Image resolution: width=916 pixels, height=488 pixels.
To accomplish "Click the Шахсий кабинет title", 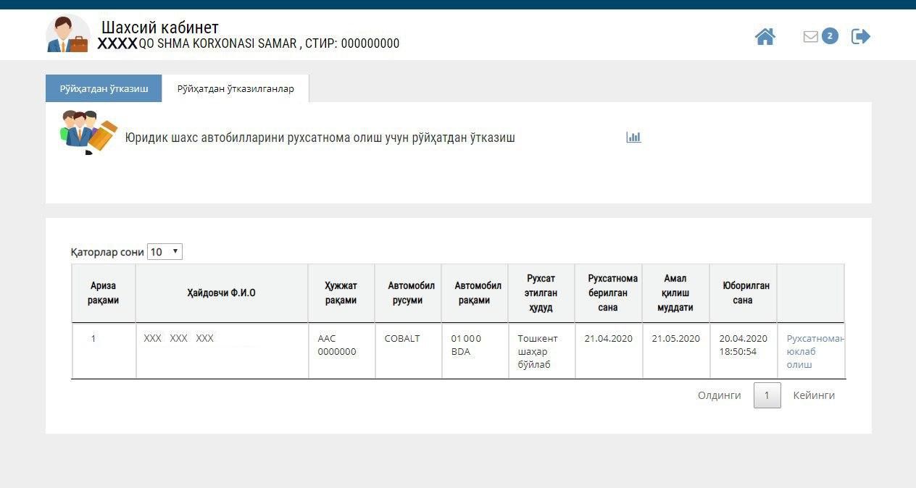I will click(x=159, y=28).
